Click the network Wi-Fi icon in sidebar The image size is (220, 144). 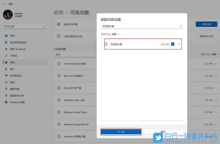6,49
